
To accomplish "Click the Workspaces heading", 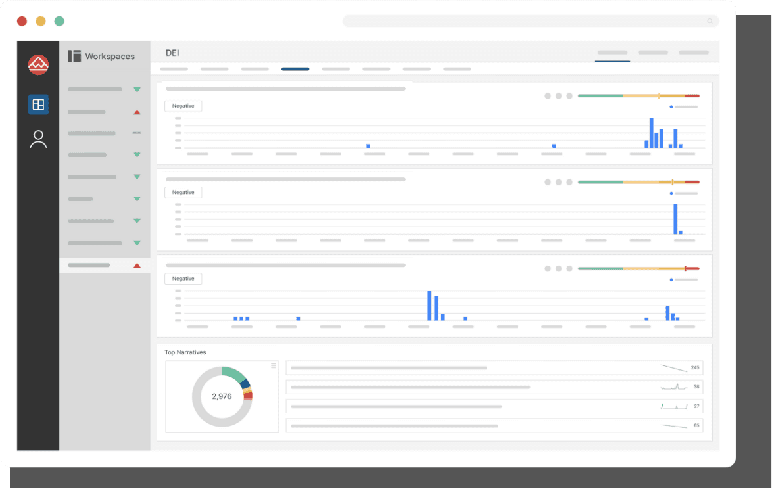I will tap(110, 56).
